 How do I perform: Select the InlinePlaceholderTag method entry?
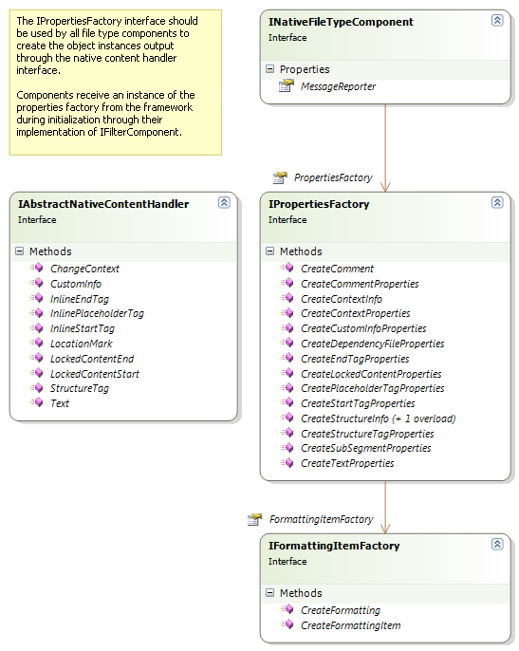(97, 313)
